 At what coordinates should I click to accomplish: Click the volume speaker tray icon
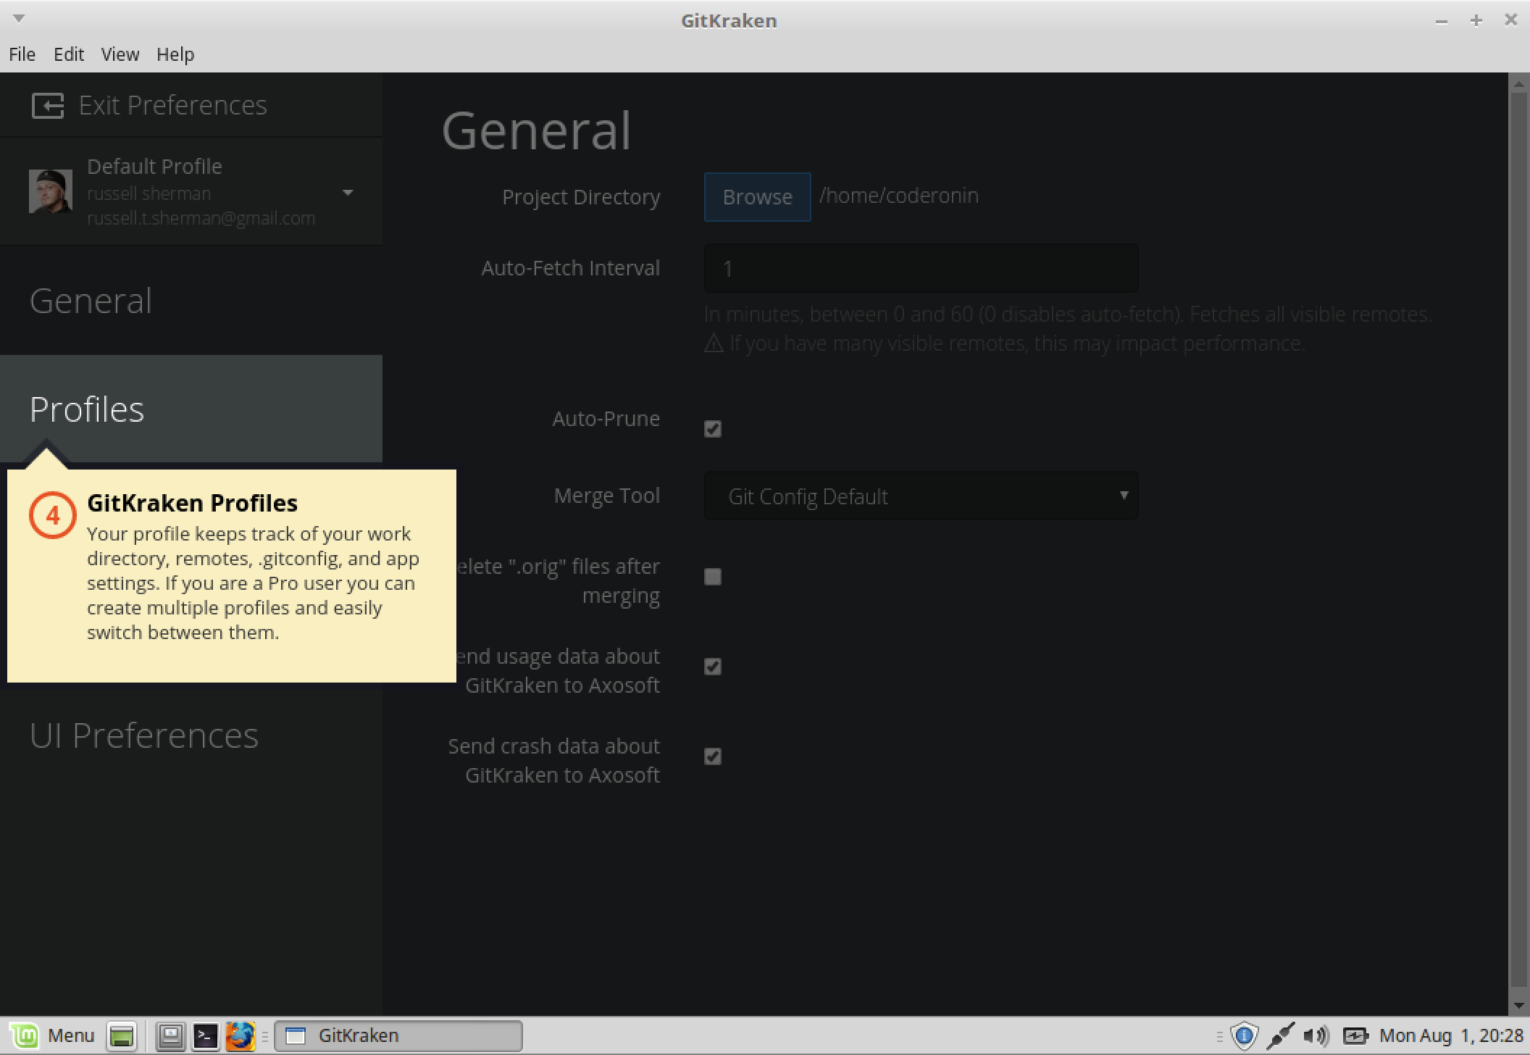click(1316, 1035)
